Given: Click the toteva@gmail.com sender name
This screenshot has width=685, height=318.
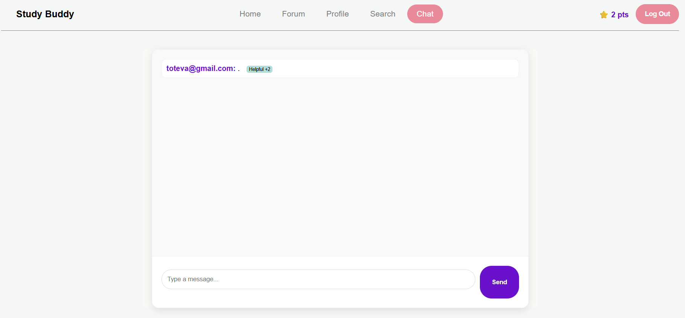Looking at the screenshot, I should pyautogui.click(x=201, y=68).
